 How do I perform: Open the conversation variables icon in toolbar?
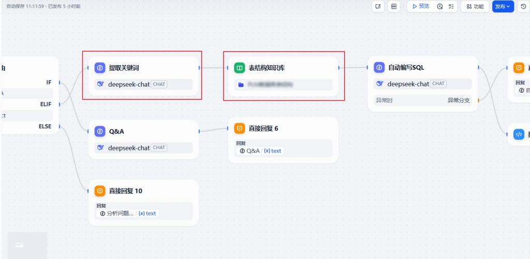pyautogui.click(x=378, y=6)
